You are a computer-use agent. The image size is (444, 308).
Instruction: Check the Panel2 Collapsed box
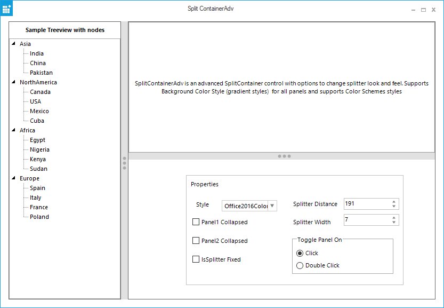196,240
